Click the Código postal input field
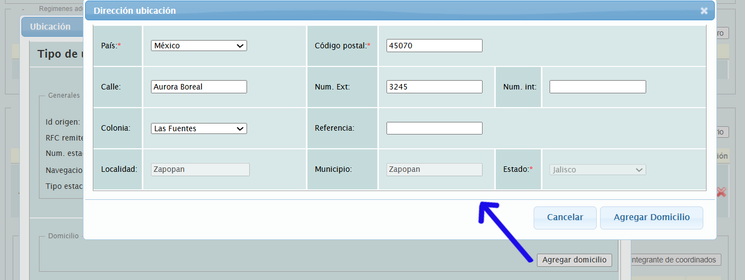745x280 pixels. pos(434,46)
